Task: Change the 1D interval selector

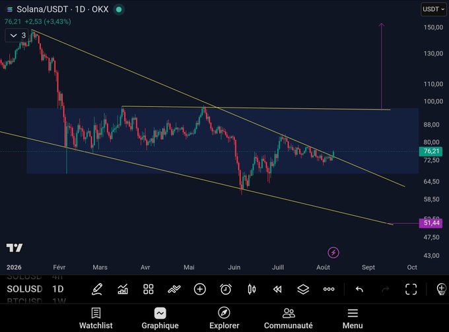Action: coord(58,289)
